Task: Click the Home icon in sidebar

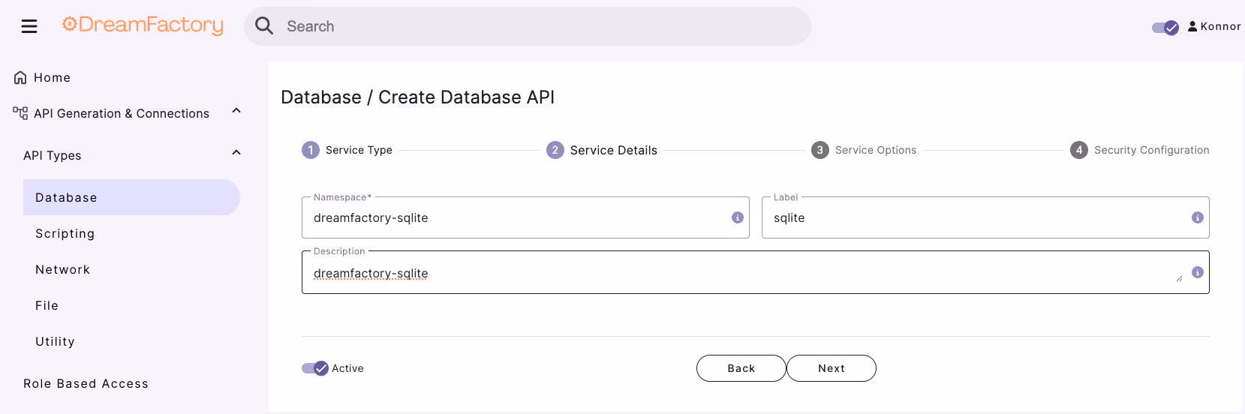Action: coord(20,77)
